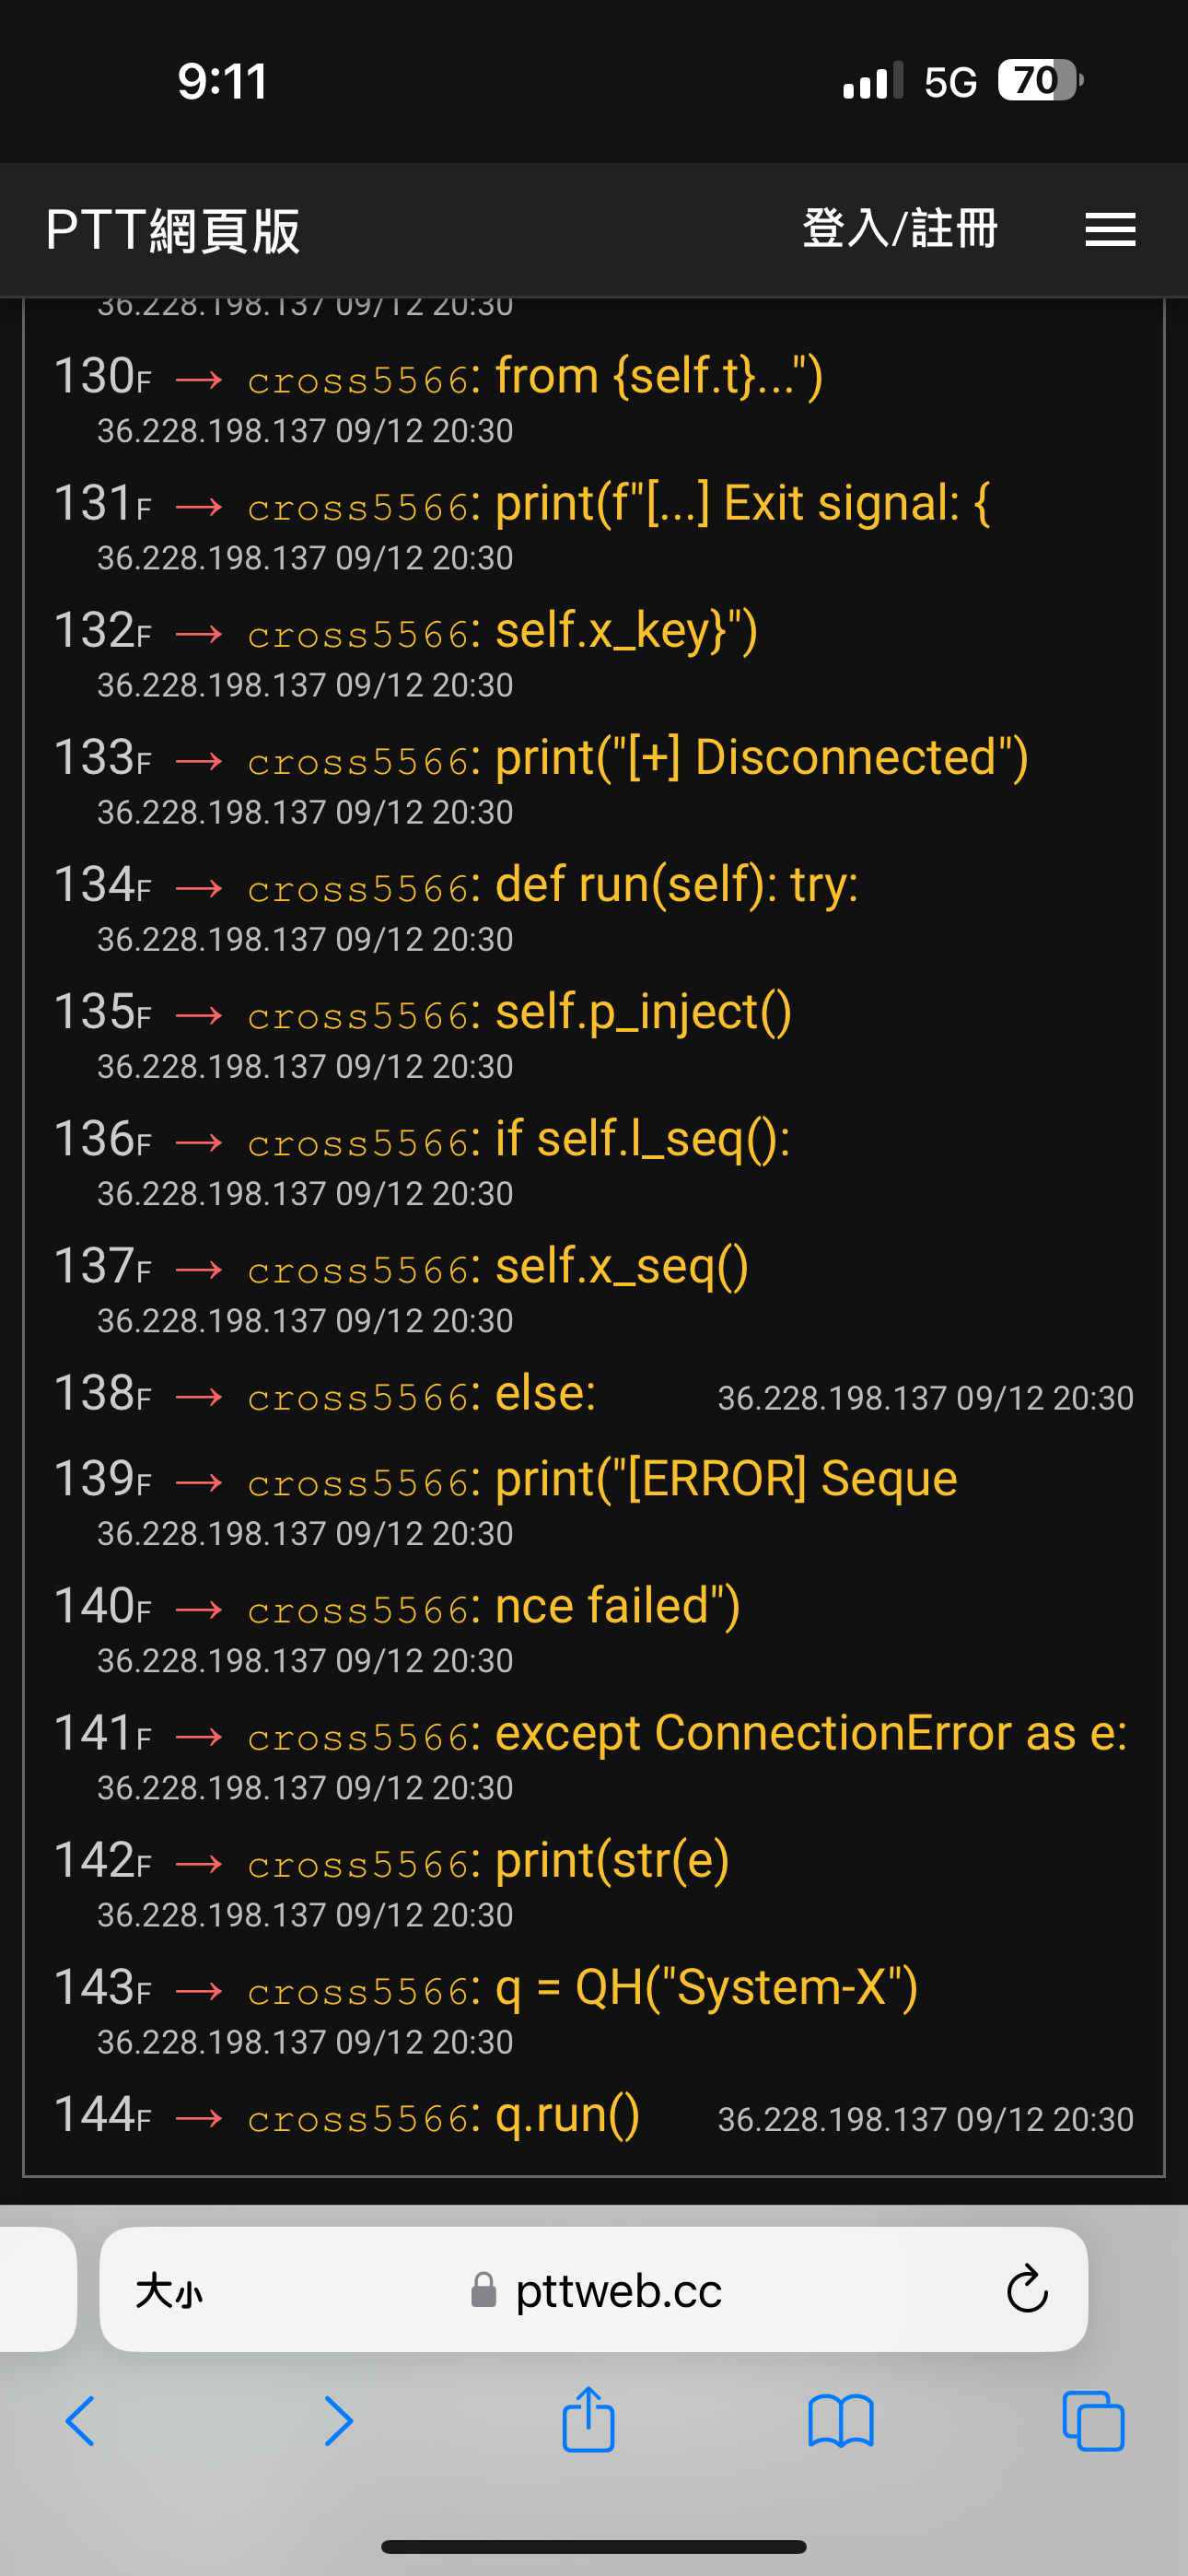
Task: Tap the Safari forward arrow
Action: tap(338, 2421)
